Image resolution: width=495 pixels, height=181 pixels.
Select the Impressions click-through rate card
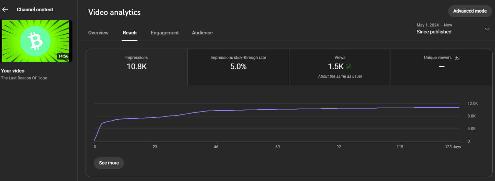pos(238,67)
